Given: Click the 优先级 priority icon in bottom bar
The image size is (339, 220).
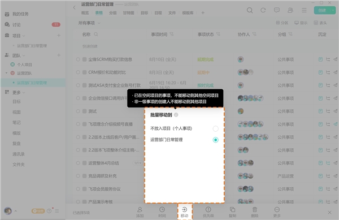Looking at the screenshot, I should click(x=208, y=209).
